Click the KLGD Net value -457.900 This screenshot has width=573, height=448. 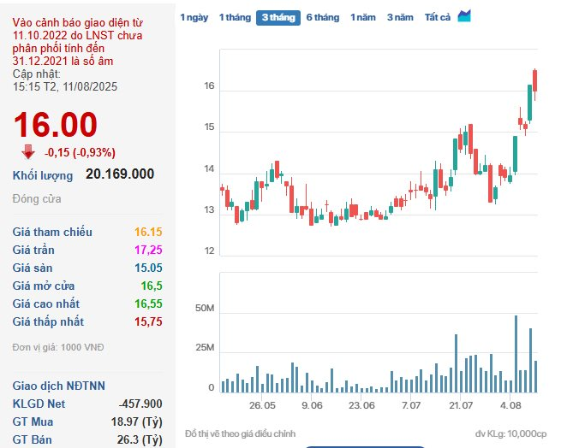(140, 404)
